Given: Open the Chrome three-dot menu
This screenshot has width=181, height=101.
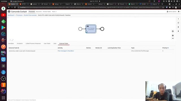Looking at the screenshot, I should pyautogui.click(x=179, y=7).
